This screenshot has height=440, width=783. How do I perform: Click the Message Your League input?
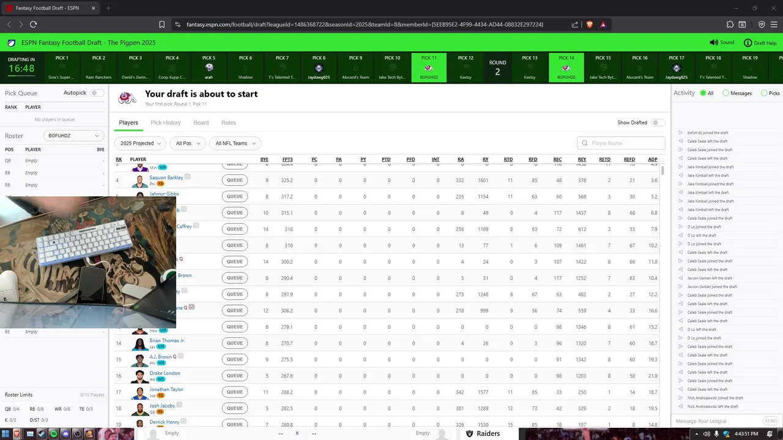pyautogui.click(x=716, y=421)
